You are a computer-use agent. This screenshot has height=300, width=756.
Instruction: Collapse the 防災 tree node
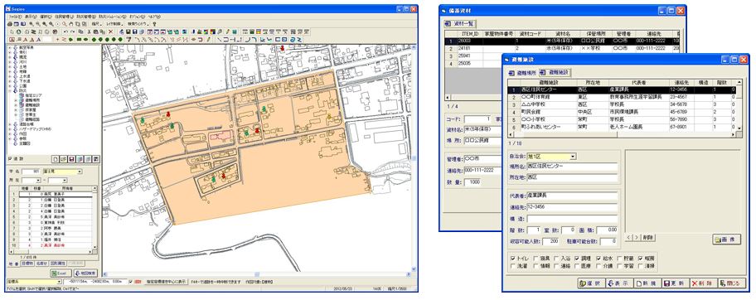(10, 90)
